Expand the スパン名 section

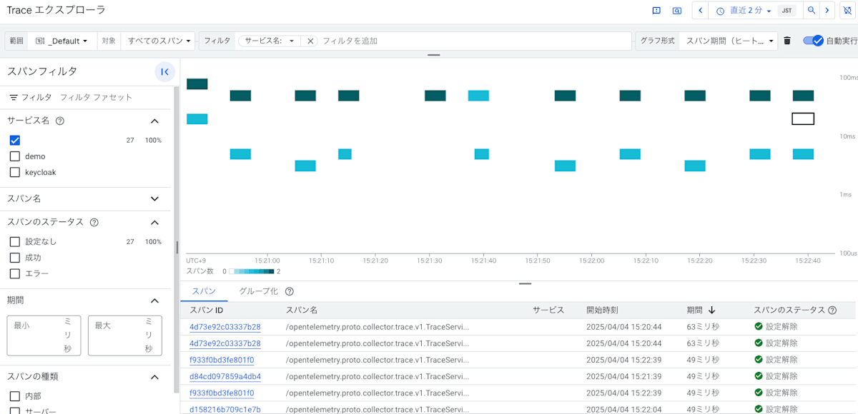154,198
